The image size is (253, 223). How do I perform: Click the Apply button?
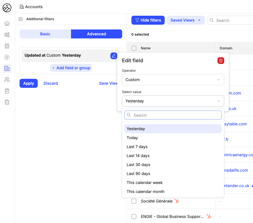click(29, 83)
